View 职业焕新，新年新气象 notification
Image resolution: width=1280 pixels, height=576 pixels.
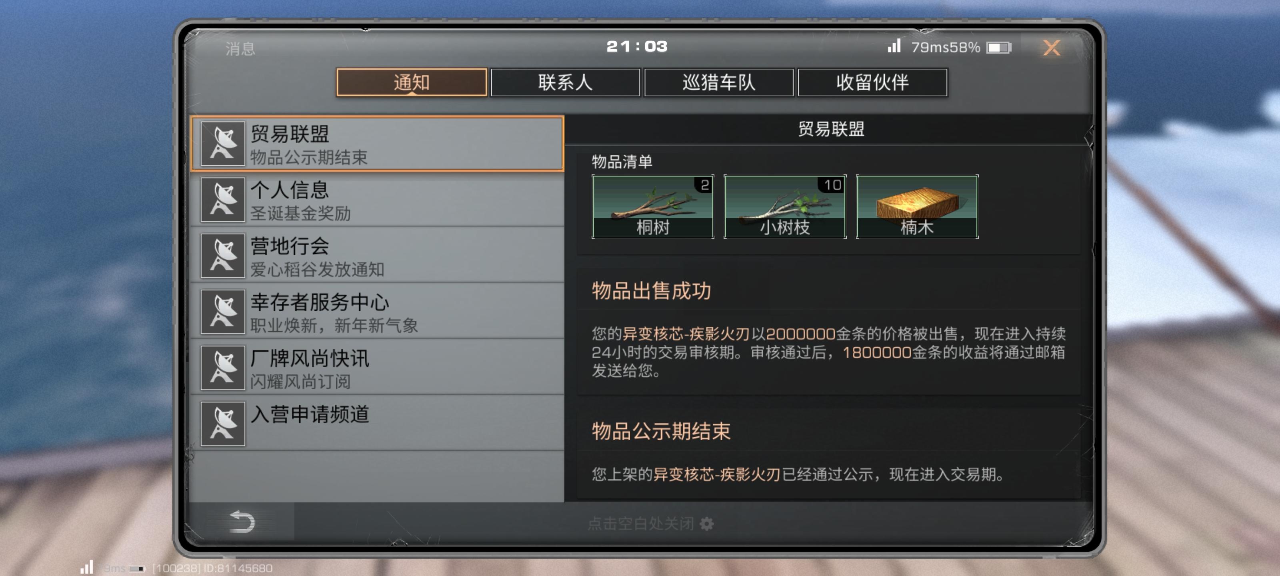pyautogui.click(x=377, y=312)
